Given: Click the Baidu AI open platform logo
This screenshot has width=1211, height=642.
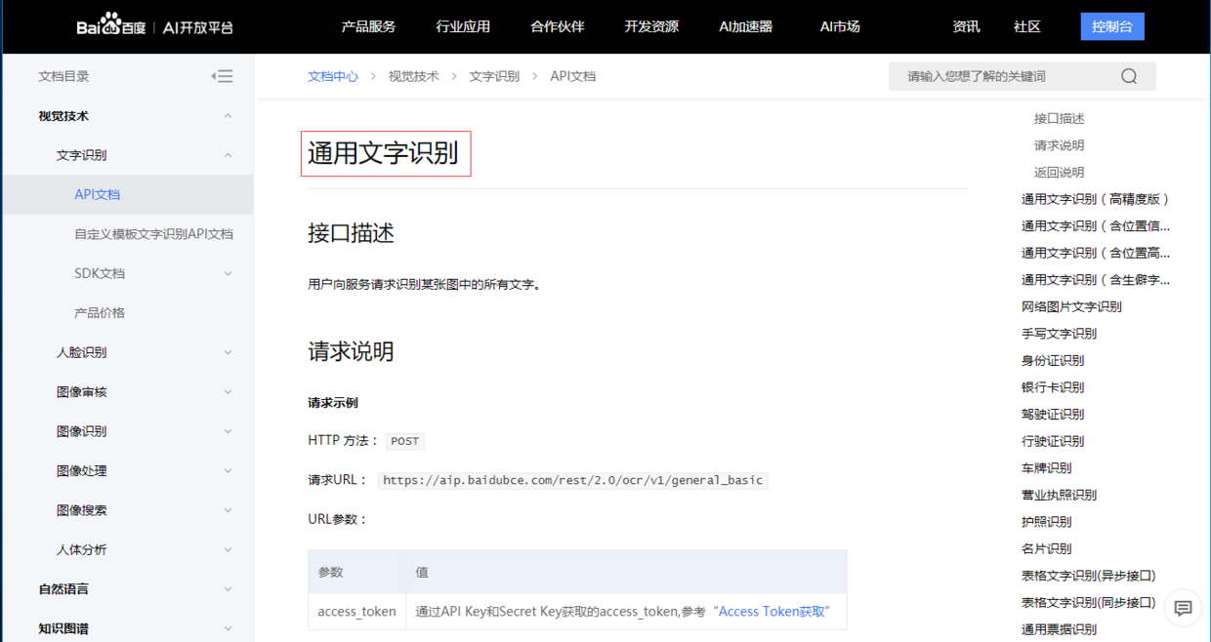Looking at the screenshot, I should [155, 26].
